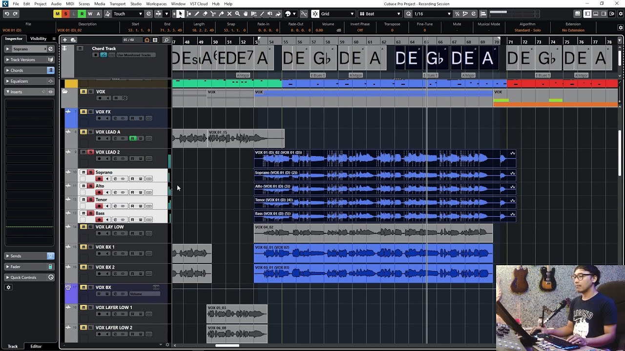Mute the VOX LAY LOW track
The height and width of the screenshot is (351, 625).
(83, 227)
